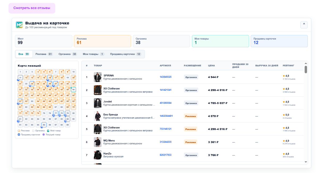This screenshot has height=173, width=319.
Task: Select position 1 in the Карта позиций grid
Action: click(x=20, y=72)
